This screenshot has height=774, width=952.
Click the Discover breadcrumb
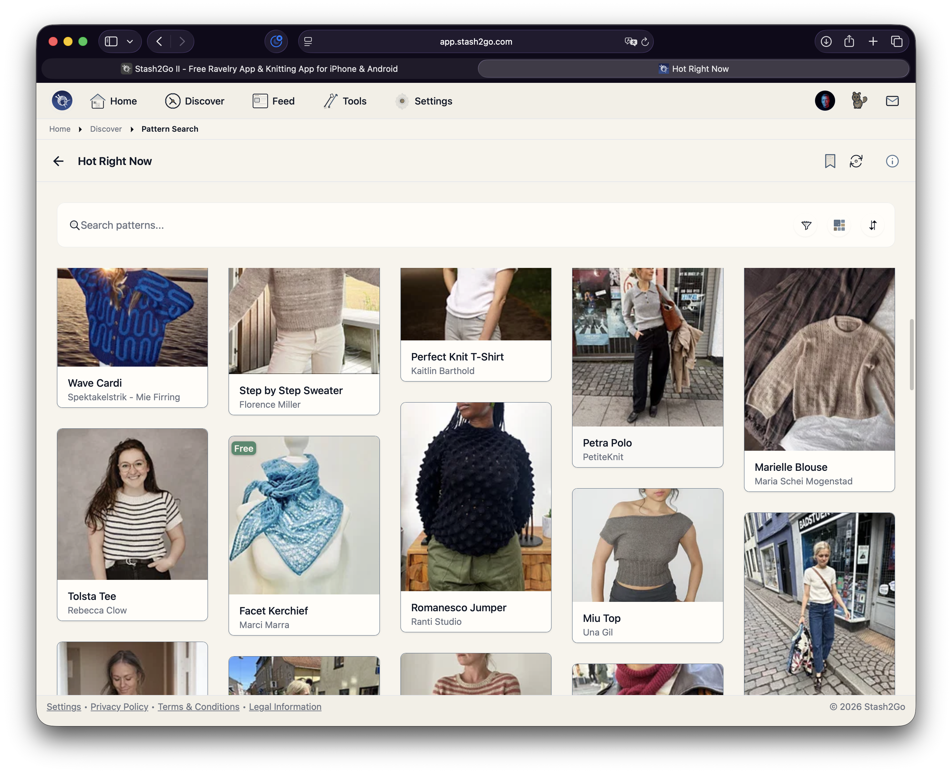(x=106, y=129)
